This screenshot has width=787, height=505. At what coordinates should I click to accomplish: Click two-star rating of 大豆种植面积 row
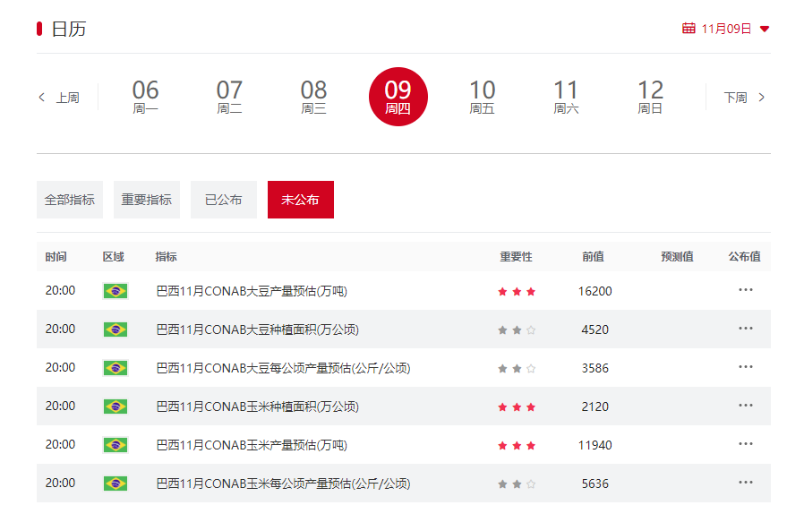click(517, 330)
